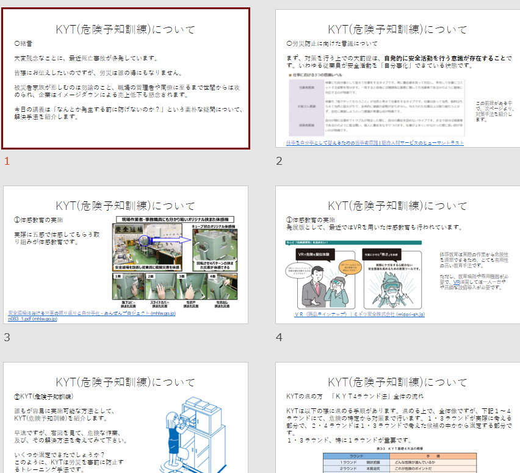Open the あんぜんプロジェクト mhlw.go.jp link
Viewport: 520px width, 473px height.
point(92,313)
